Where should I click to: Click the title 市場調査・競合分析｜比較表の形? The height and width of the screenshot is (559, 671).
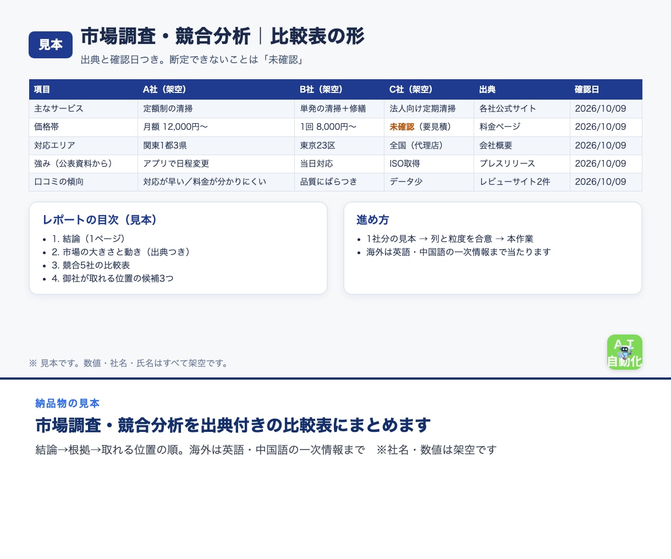(x=222, y=36)
